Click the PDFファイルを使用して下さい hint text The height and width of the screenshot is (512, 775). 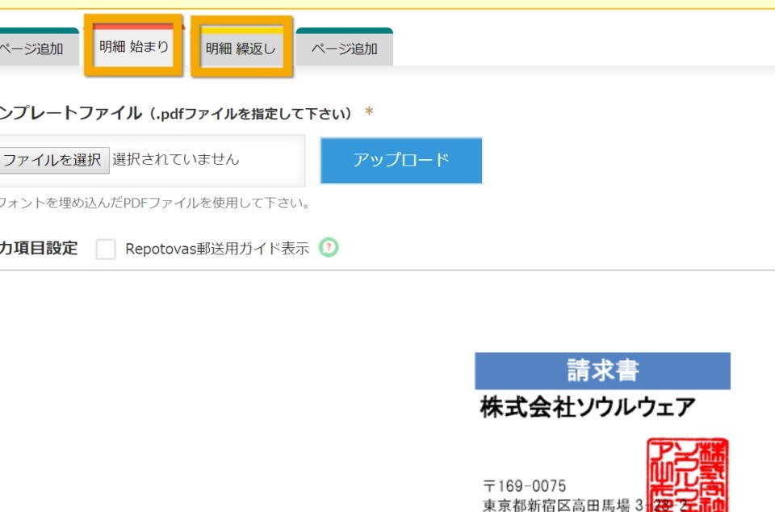pyautogui.click(x=154, y=203)
